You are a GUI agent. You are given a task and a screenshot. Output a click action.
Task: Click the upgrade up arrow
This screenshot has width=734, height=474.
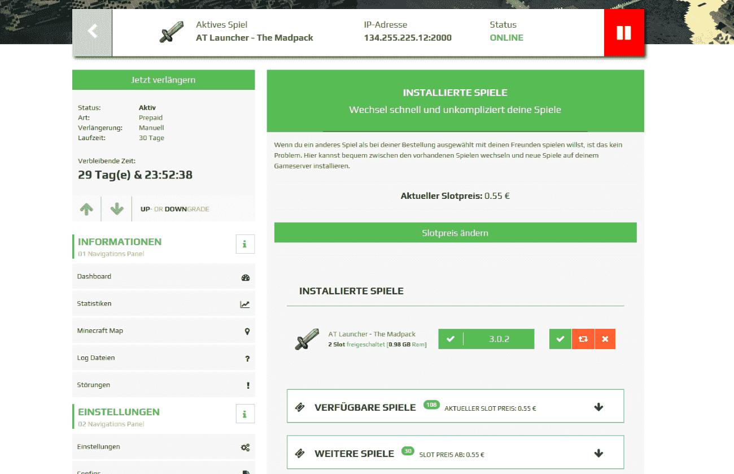tap(86, 209)
